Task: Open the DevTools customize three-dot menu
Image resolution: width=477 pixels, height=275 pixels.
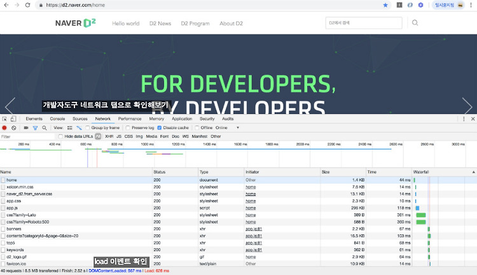Action: pyautogui.click(x=464, y=119)
